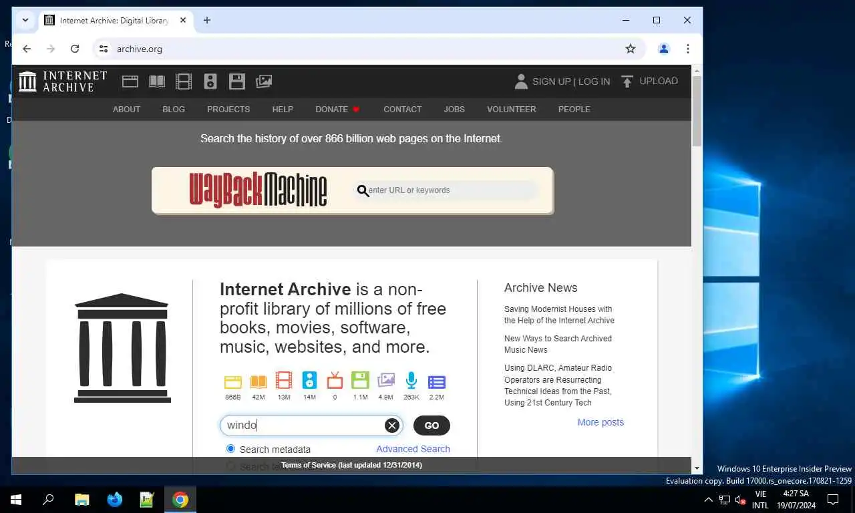Open the Video film icon in top bar
The image size is (855, 513).
pyautogui.click(x=184, y=81)
